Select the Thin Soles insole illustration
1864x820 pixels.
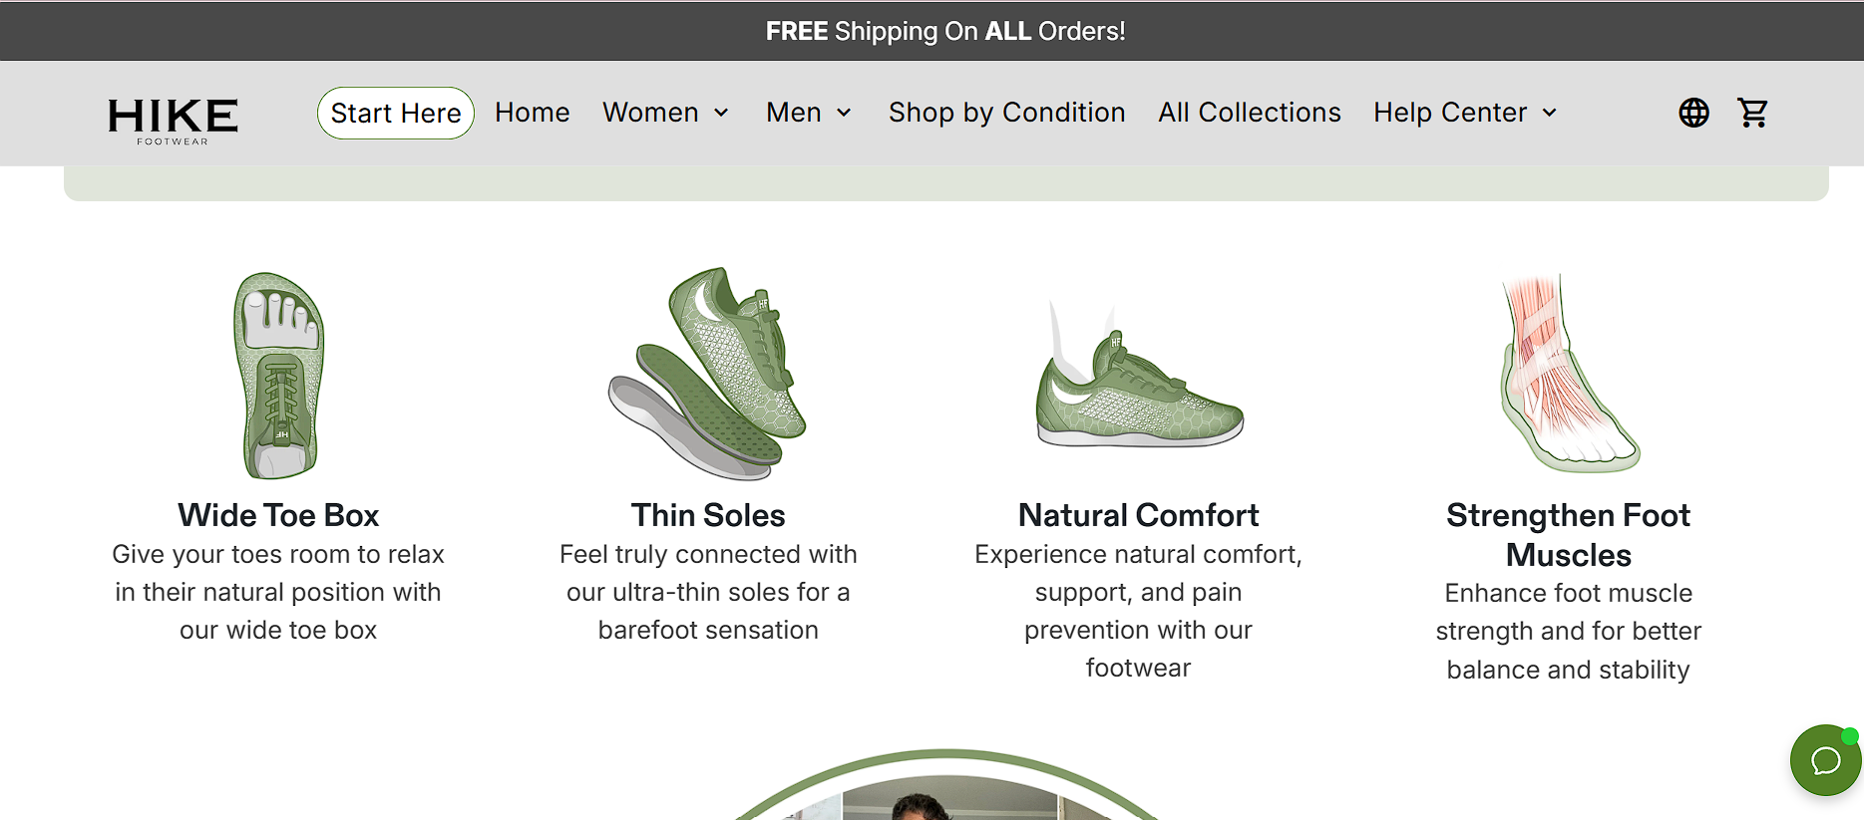708,374
